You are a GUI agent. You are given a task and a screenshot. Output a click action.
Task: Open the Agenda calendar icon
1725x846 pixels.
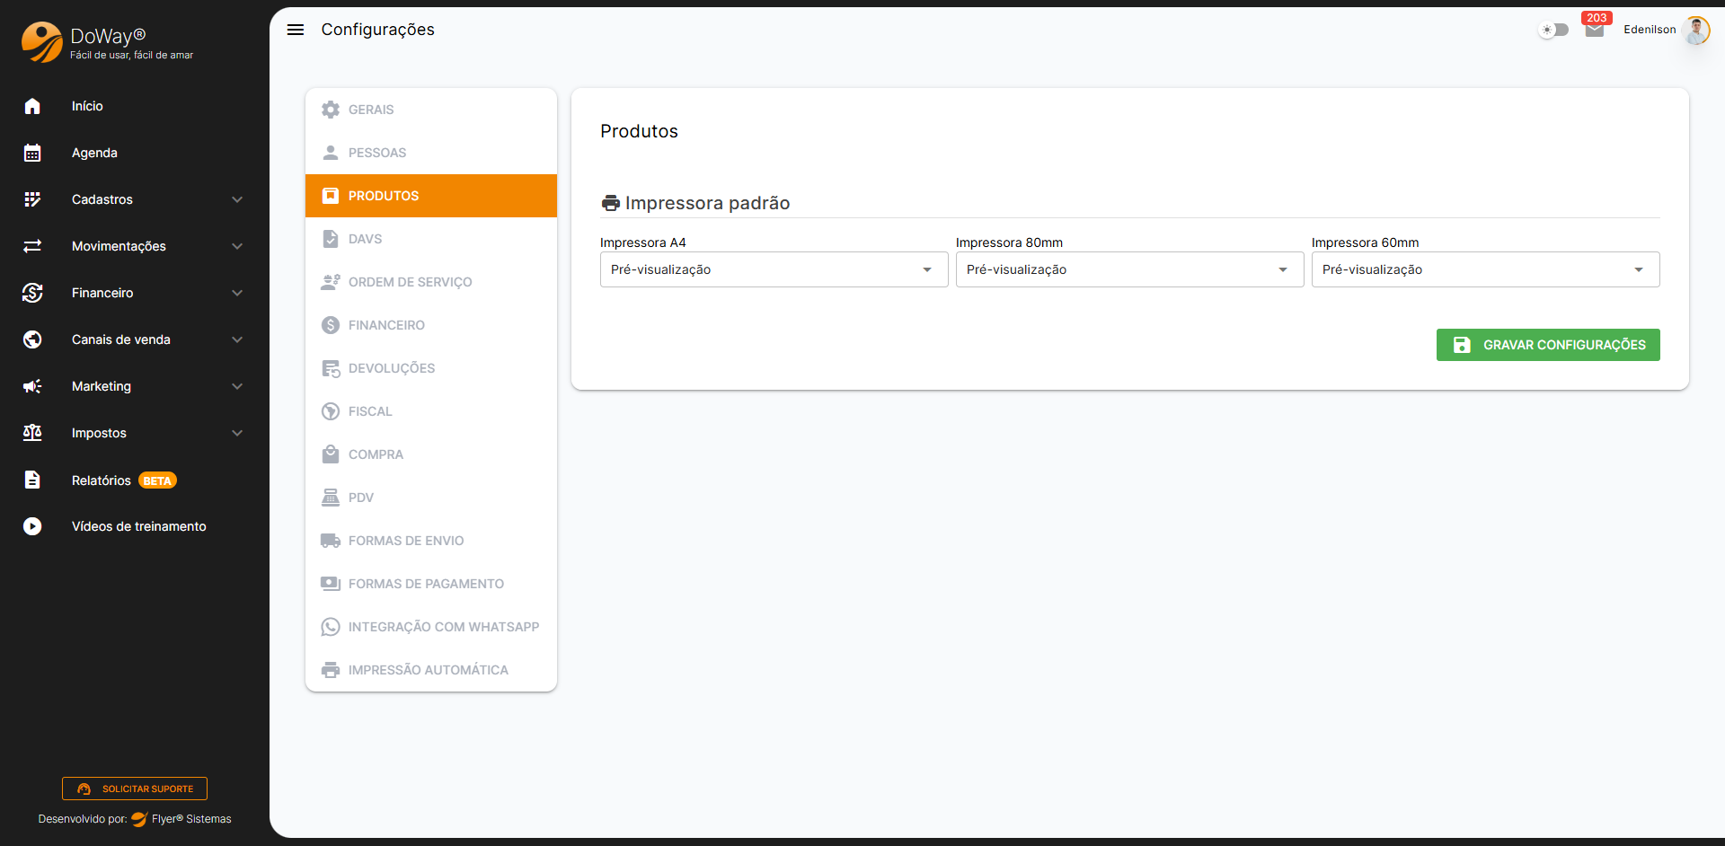click(x=32, y=153)
